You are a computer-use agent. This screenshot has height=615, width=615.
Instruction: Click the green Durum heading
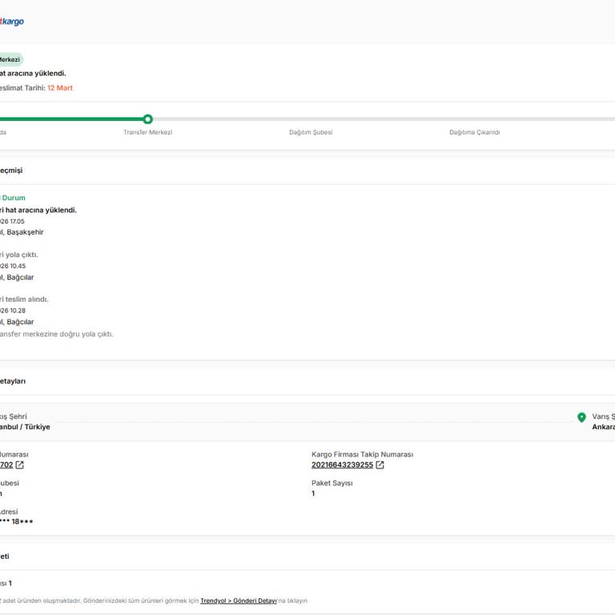pyautogui.click(x=14, y=198)
